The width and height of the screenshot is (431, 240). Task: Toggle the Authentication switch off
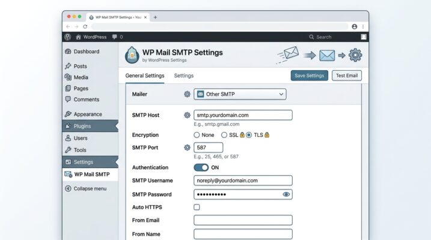[x=201, y=167]
